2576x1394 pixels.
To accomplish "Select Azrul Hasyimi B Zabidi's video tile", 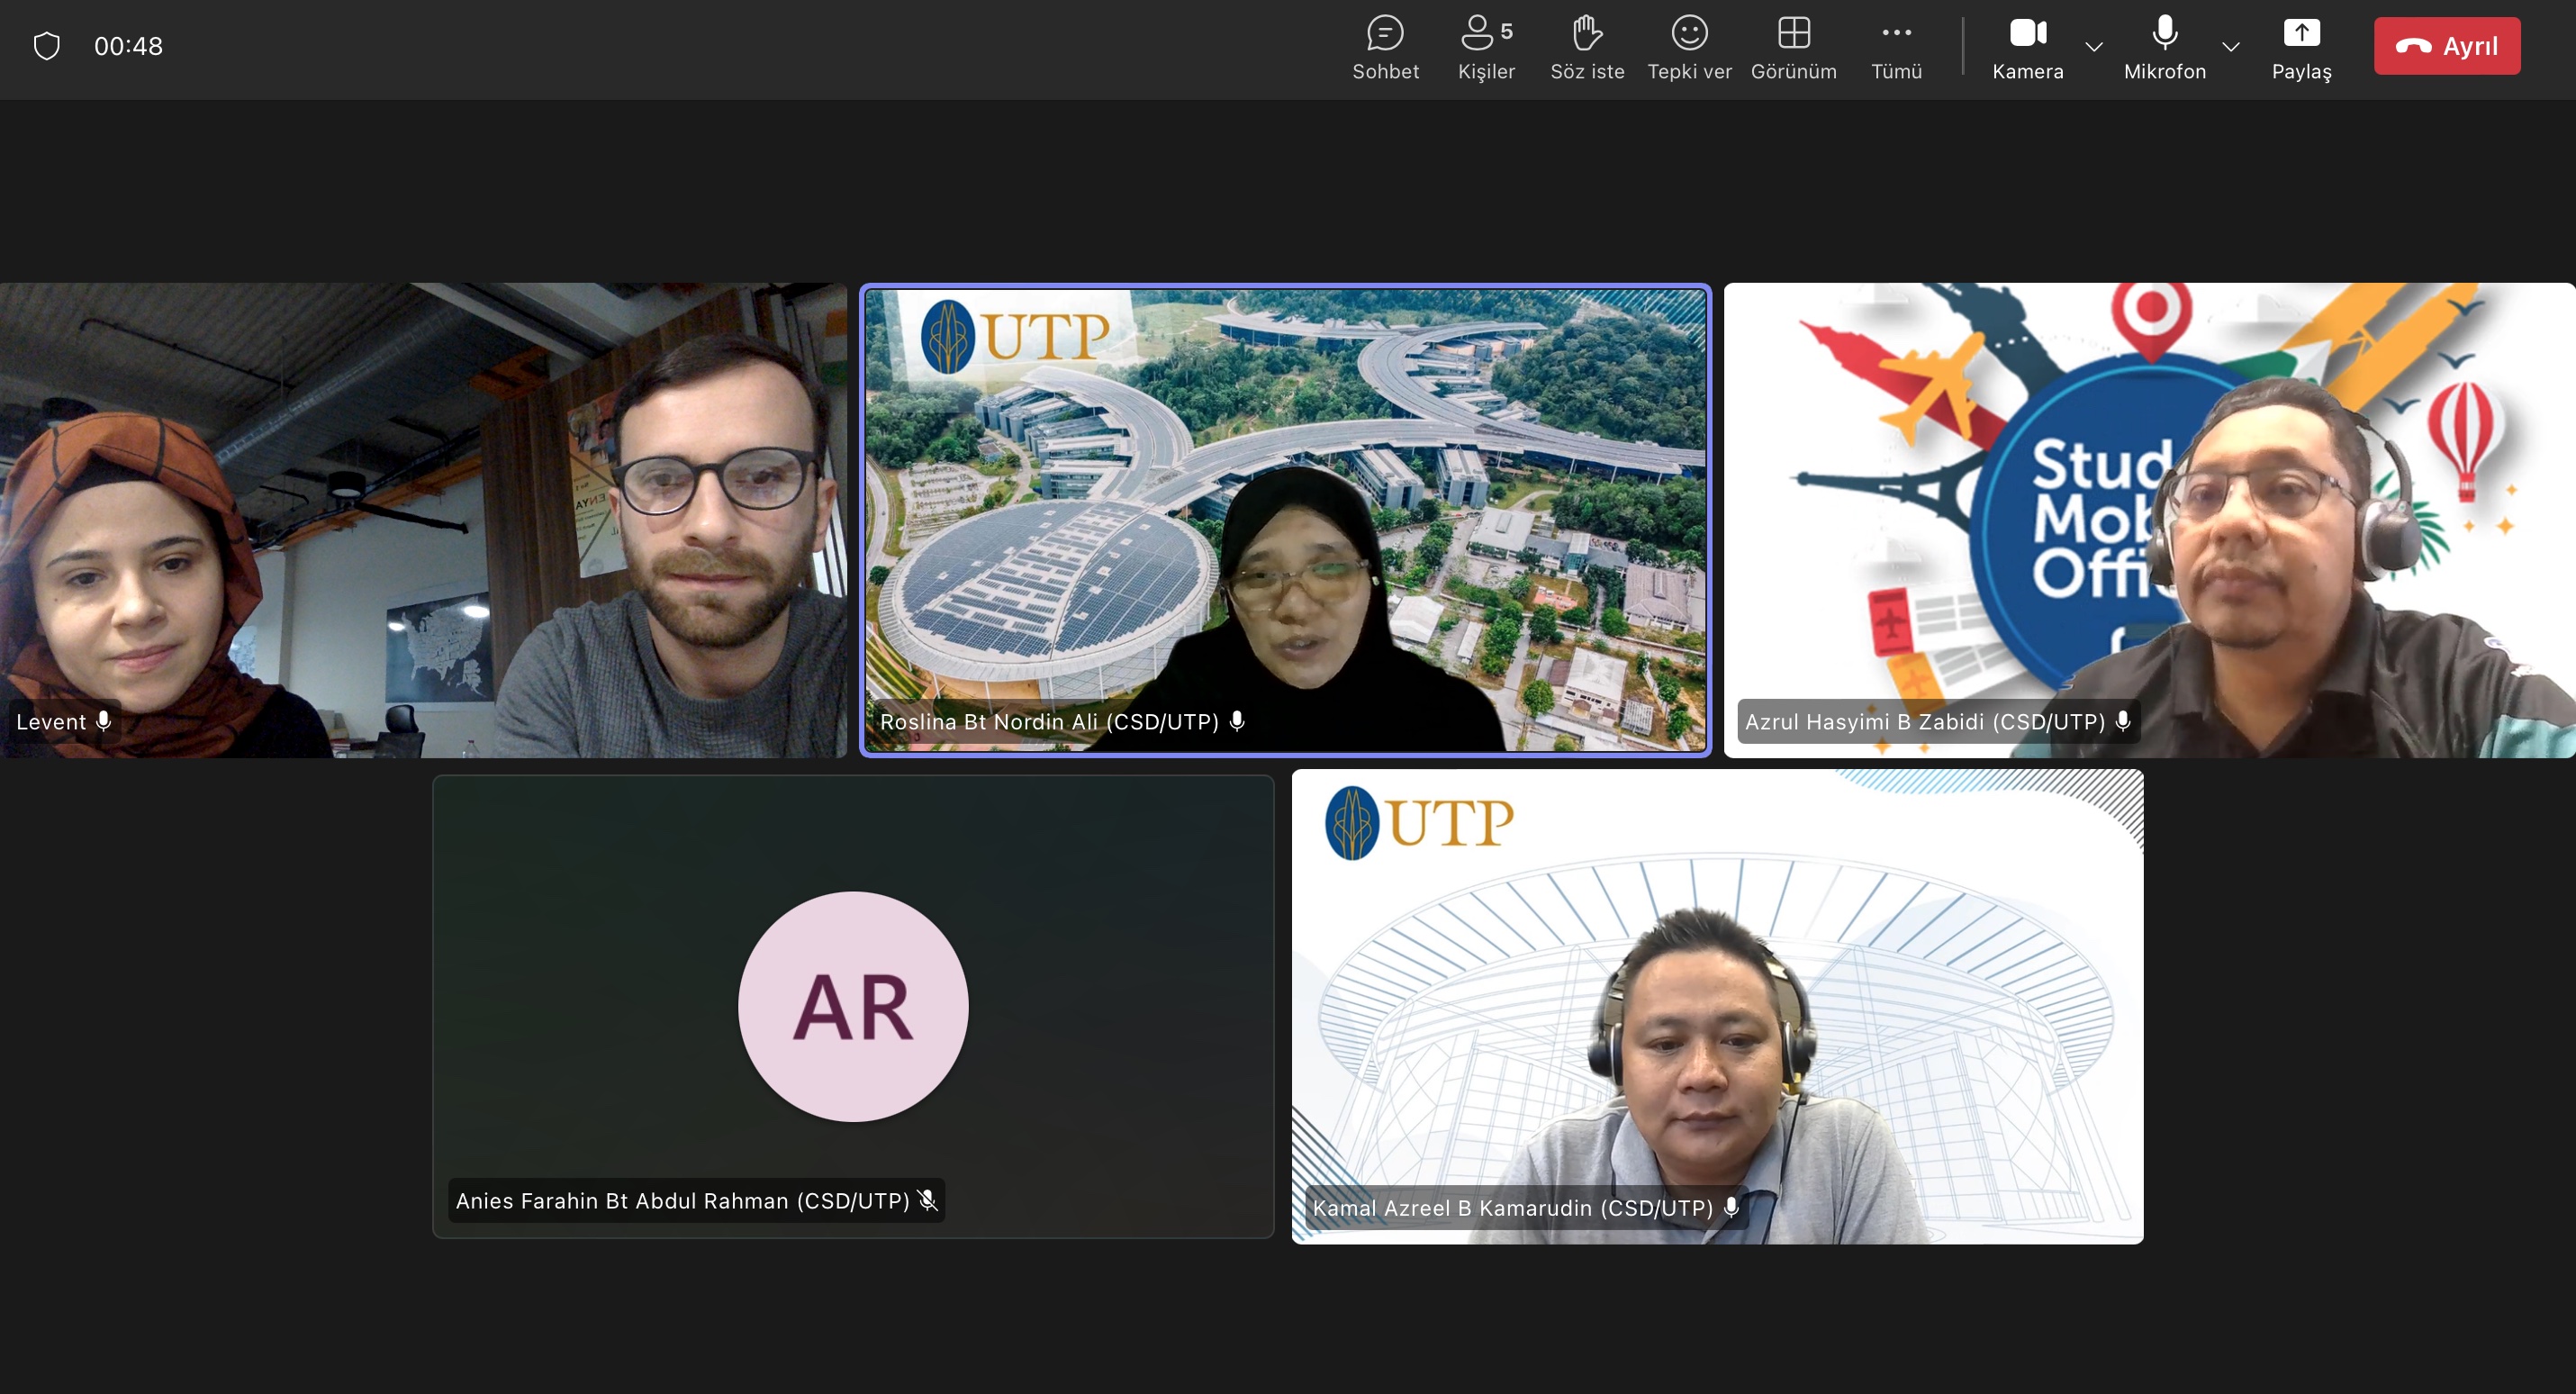I will click(x=2149, y=520).
